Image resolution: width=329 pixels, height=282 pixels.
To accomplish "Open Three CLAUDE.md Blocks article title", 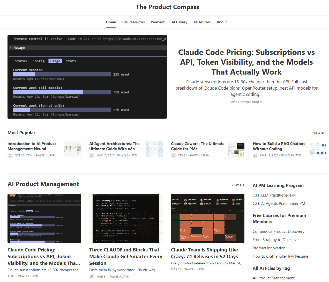I will tap(126, 257).
